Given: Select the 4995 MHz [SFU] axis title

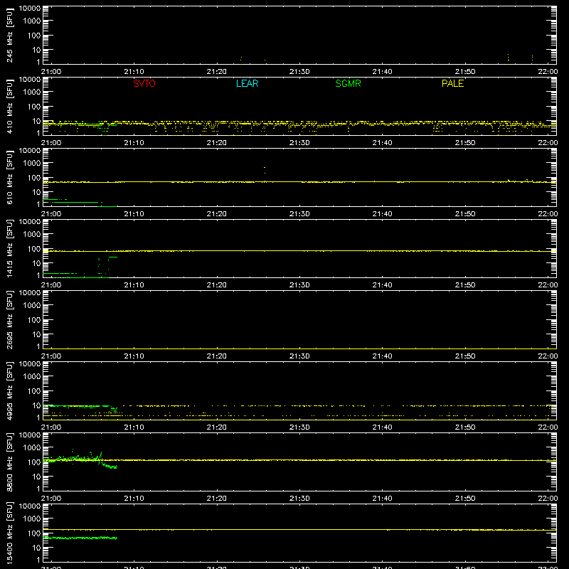Looking at the screenshot, I should [10, 390].
